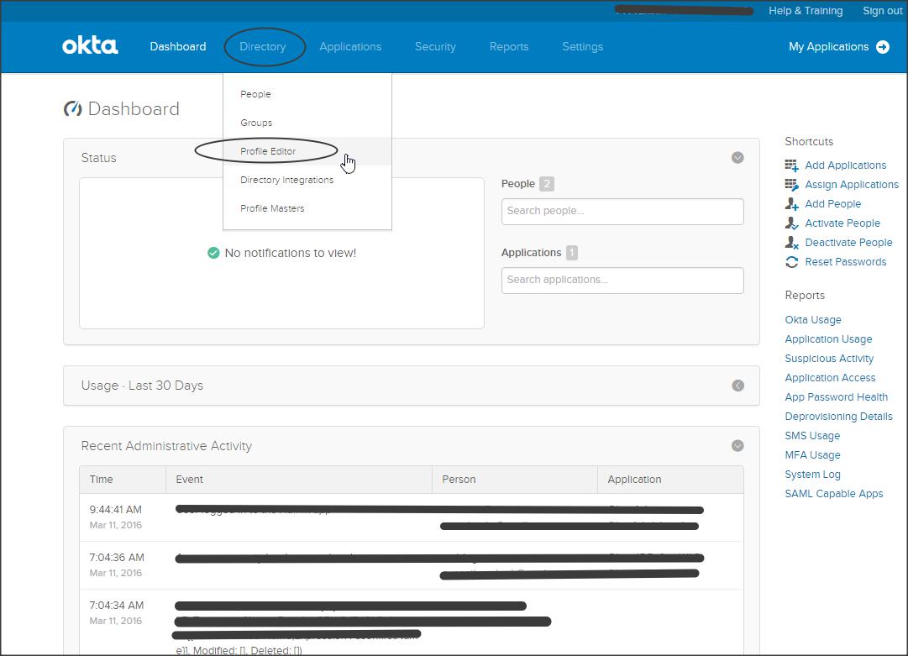This screenshot has height=656, width=908.
Task: Click the People count badge
Action: pyautogui.click(x=547, y=184)
